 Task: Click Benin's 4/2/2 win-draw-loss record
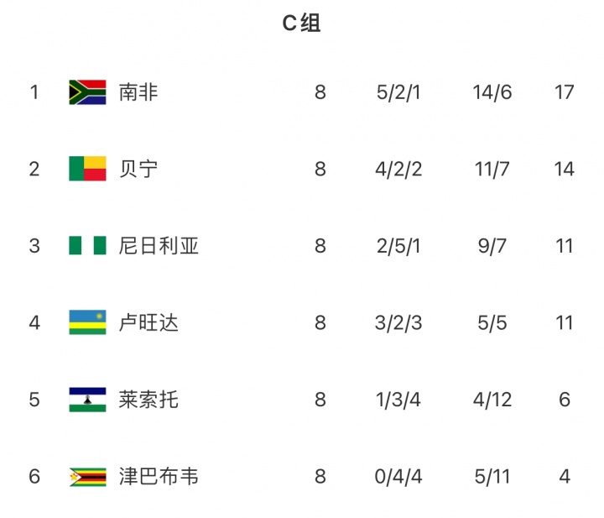[x=398, y=169]
